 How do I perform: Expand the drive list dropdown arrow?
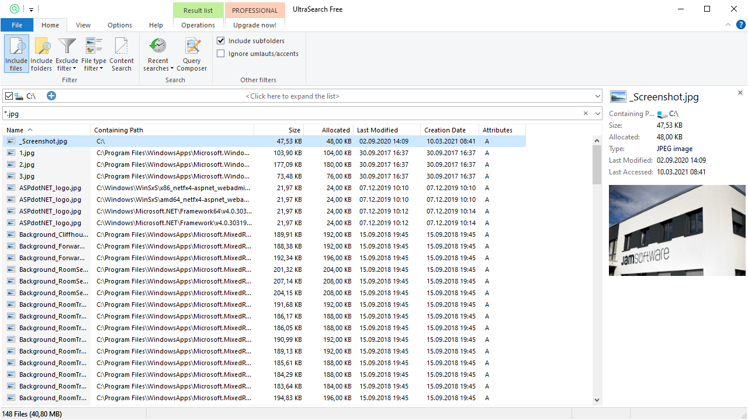click(597, 96)
